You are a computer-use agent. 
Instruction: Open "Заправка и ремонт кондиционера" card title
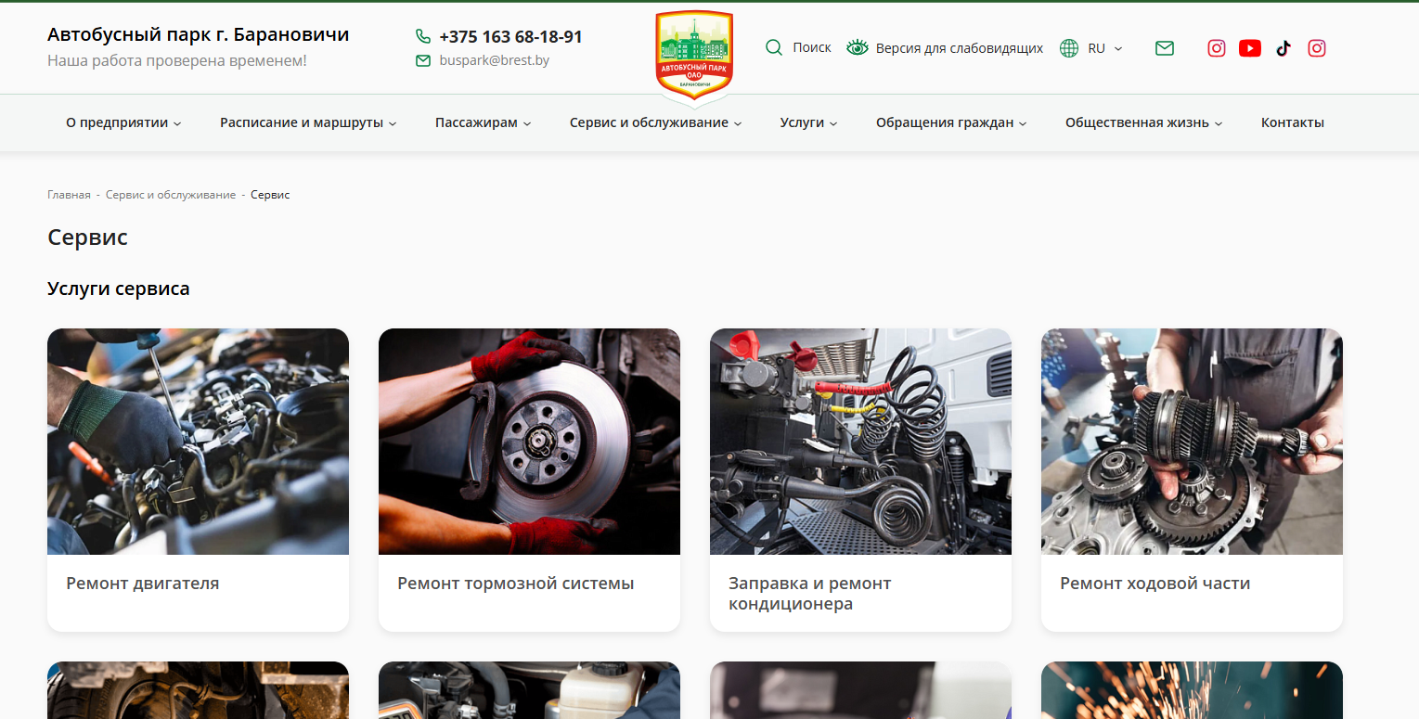click(810, 594)
